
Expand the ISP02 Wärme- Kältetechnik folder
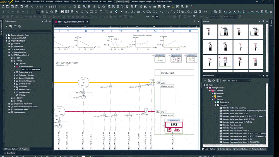[x=9, y=103]
